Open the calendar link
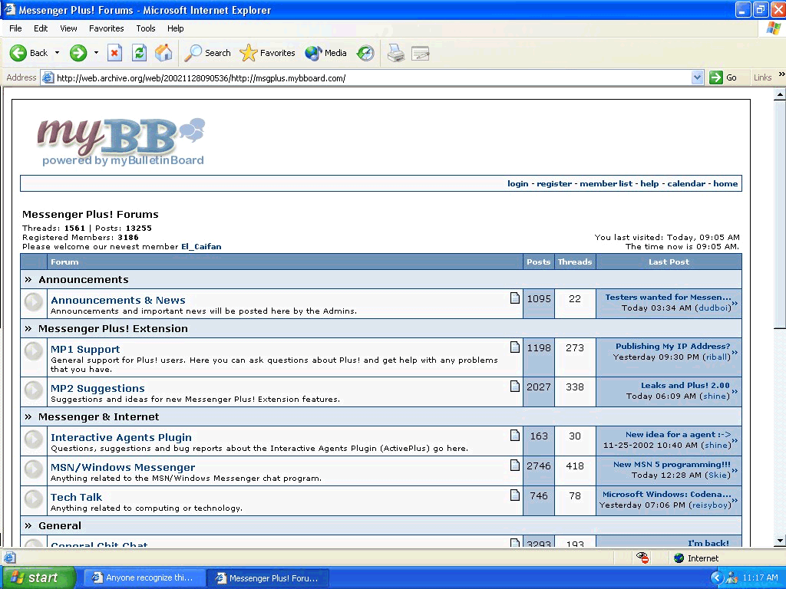This screenshot has height=589, width=786. pyautogui.click(x=686, y=184)
